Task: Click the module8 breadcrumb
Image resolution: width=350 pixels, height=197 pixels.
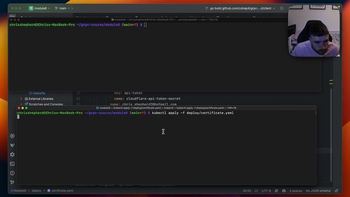Action: click(x=19, y=191)
